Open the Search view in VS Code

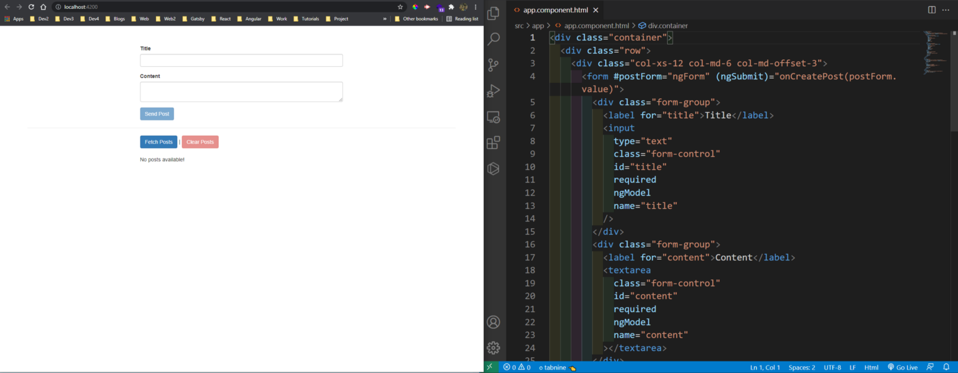point(493,39)
